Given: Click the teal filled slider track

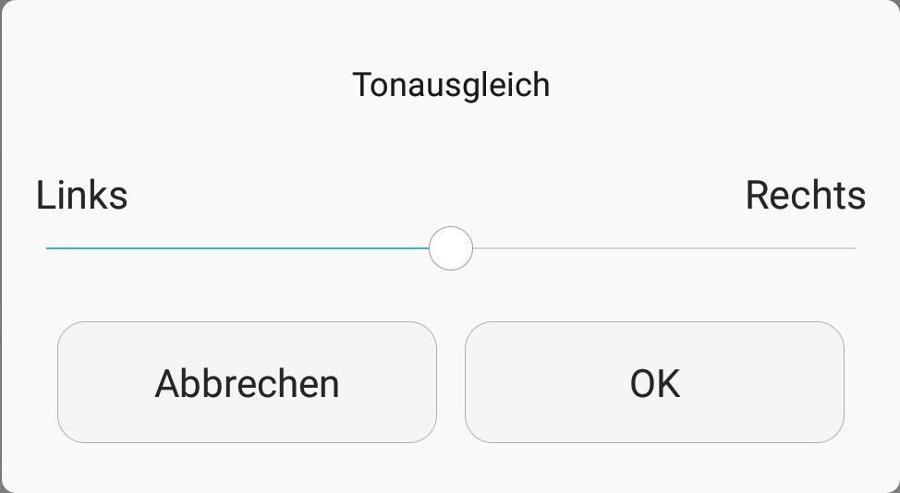Looking at the screenshot, I should (x=237, y=248).
